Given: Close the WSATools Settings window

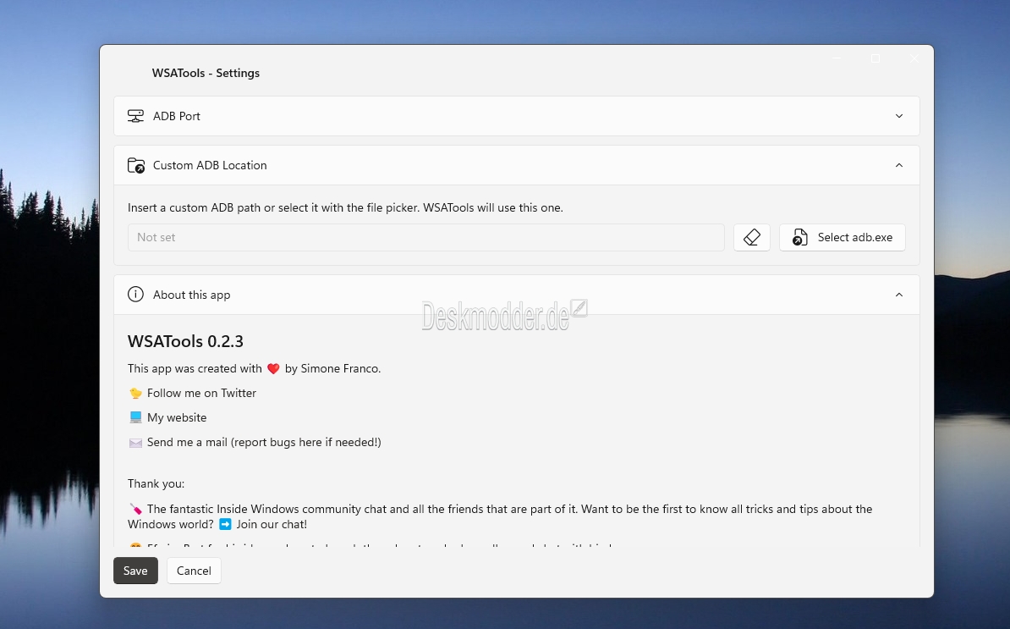Looking at the screenshot, I should point(914,58).
